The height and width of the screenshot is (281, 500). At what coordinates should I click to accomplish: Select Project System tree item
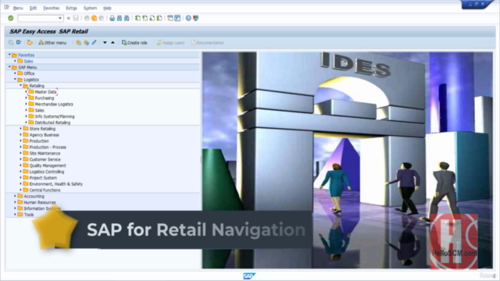[x=43, y=178]
